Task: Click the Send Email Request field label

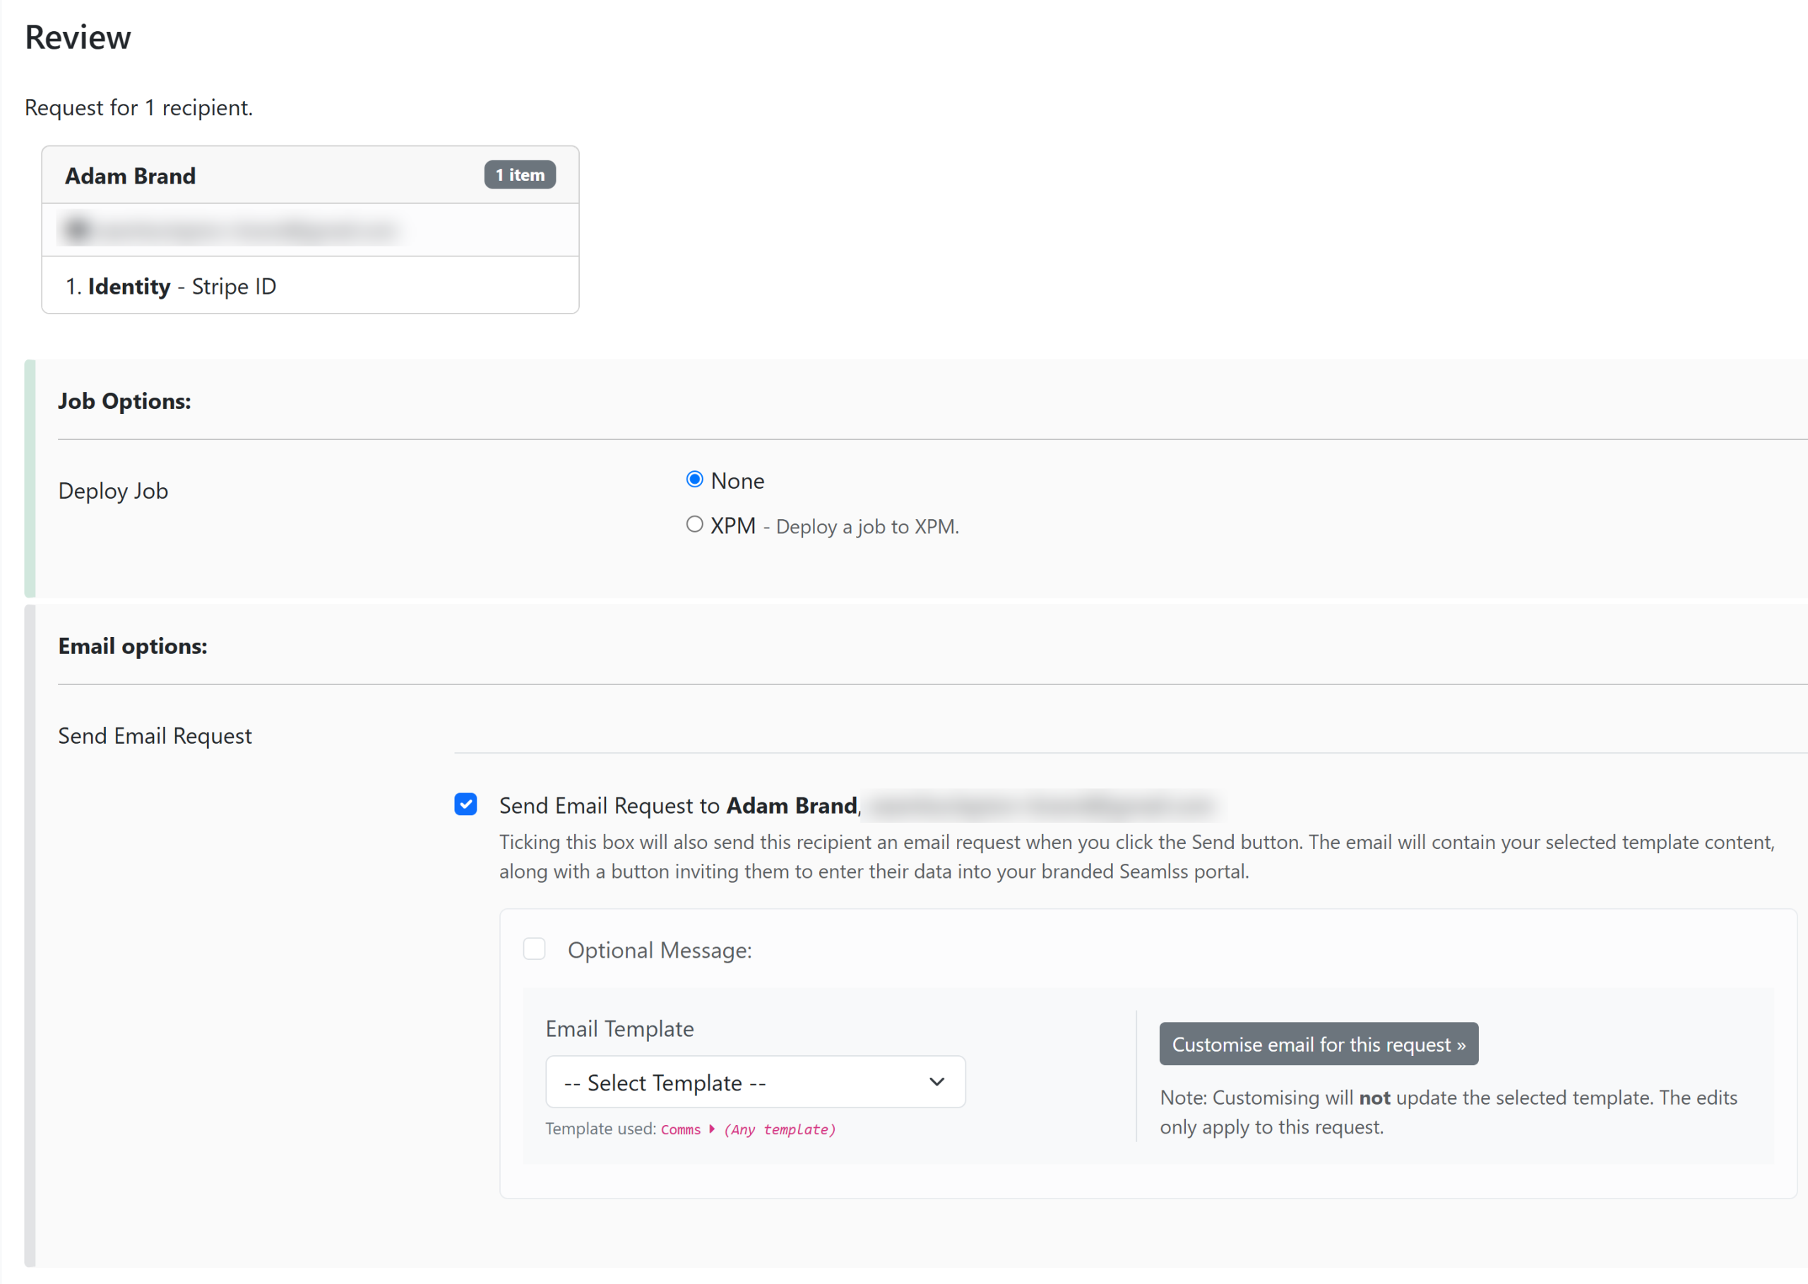Action: (155, 736)
